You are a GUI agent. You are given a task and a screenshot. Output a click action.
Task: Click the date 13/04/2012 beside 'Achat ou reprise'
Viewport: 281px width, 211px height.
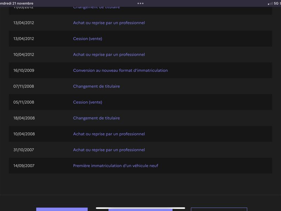[x=24, y=23]
